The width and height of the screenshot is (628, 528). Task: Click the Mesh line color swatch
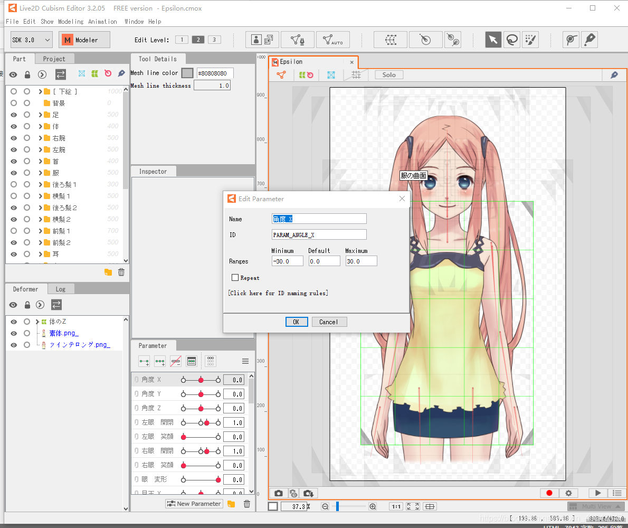187,73
